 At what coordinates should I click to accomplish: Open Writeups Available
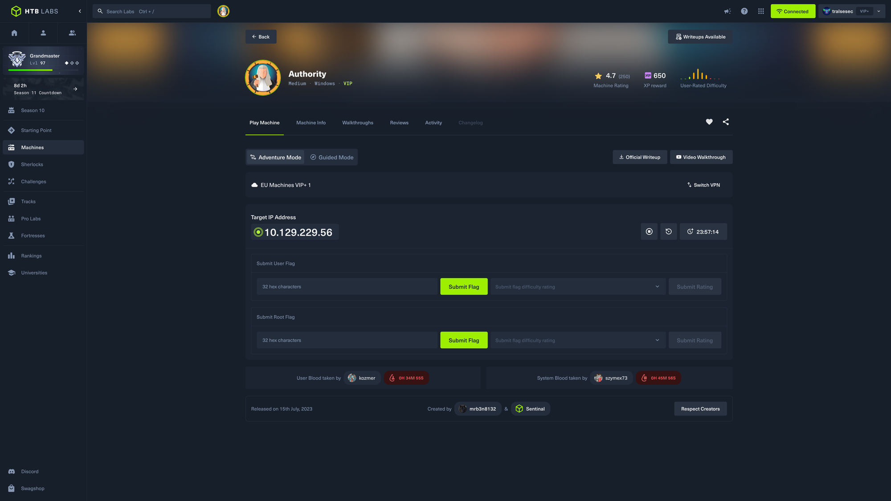[x=700, y=37]
